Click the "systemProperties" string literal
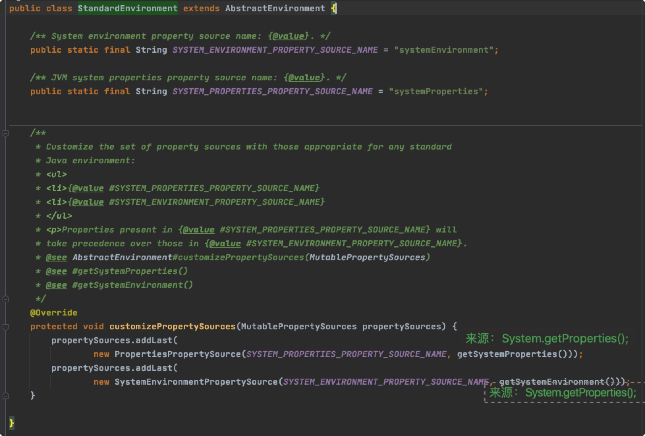645x436 pixels. (x=436, y=91)
